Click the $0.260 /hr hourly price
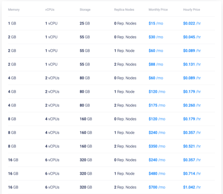 point(192,105)
